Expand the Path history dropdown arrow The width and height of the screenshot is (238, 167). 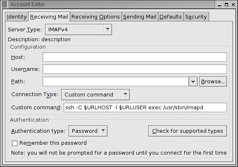193,82
